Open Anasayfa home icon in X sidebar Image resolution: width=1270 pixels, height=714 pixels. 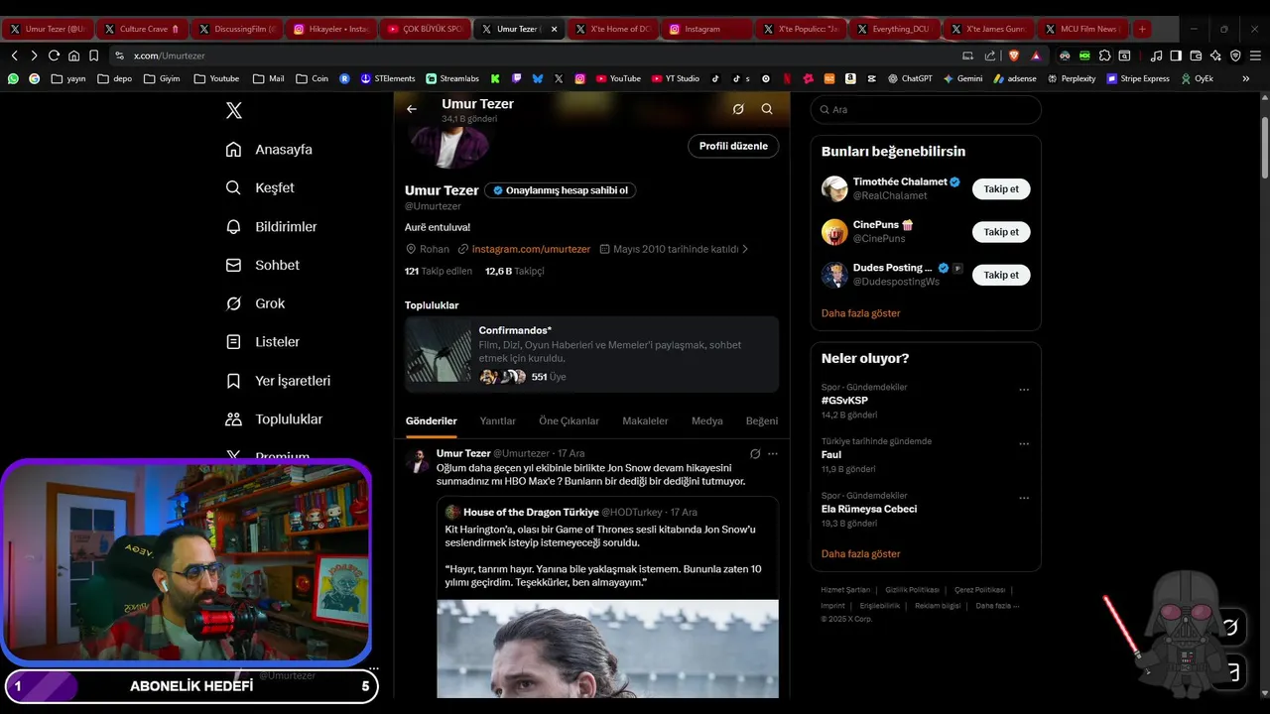(x=233, y=150)
